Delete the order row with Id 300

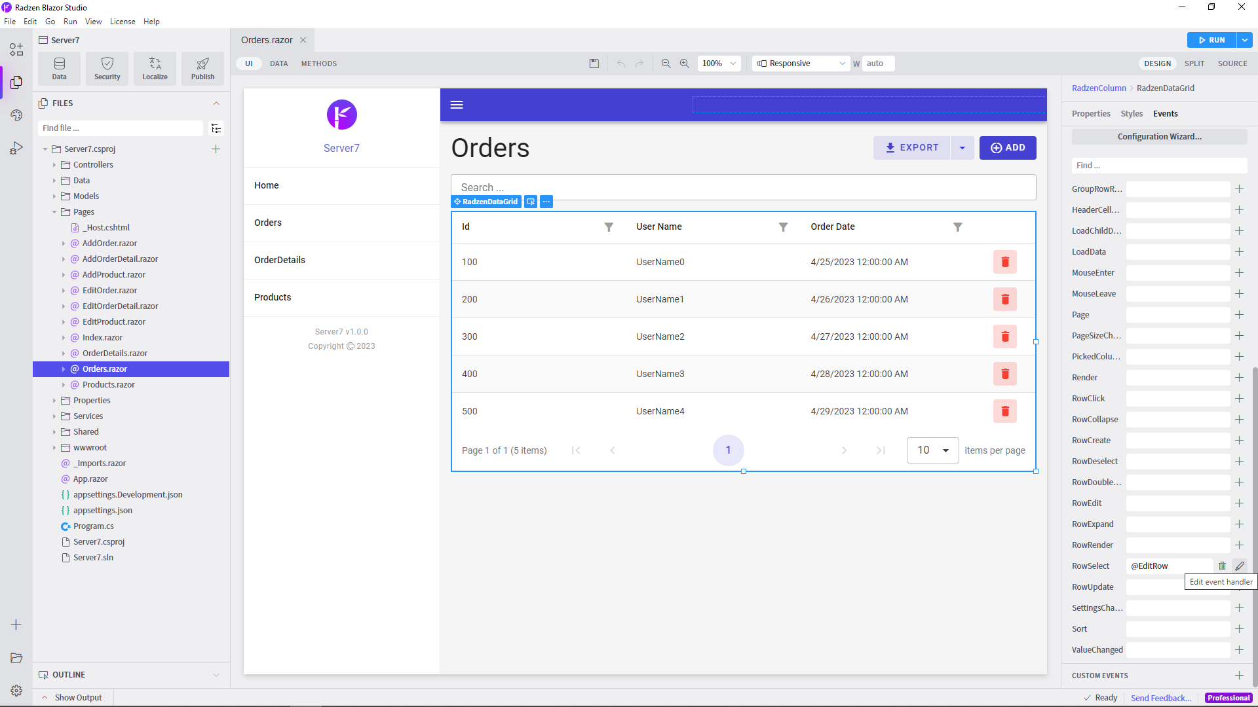click(1004, 336)
